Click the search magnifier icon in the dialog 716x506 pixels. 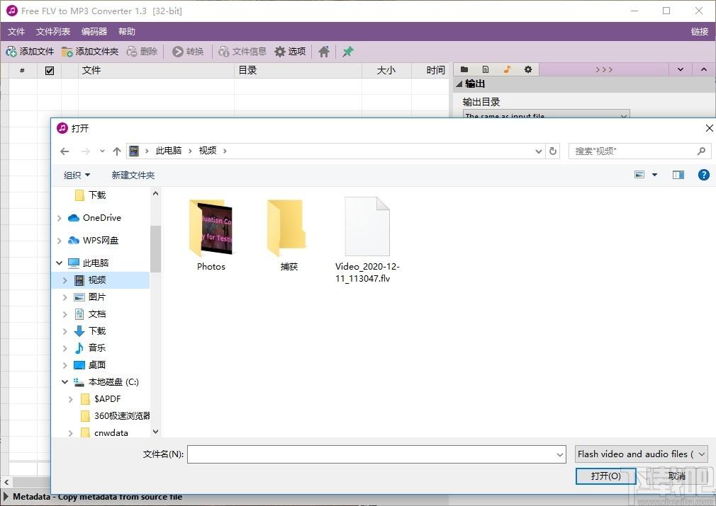pyautogui.click(x=701, y=151)
